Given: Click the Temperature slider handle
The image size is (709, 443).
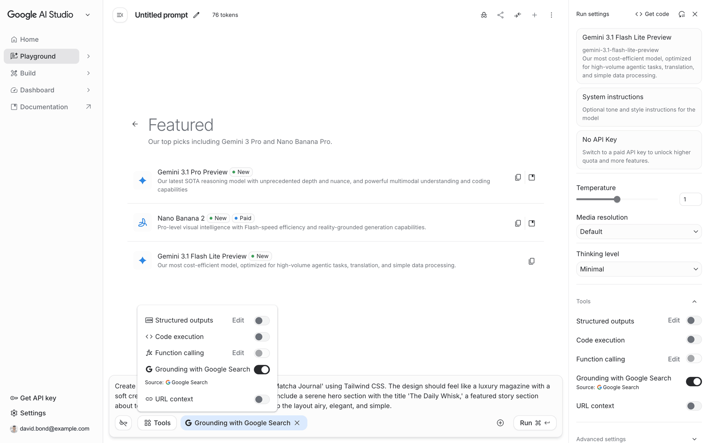Looking at the screenshot, I should tap(617, 199).
